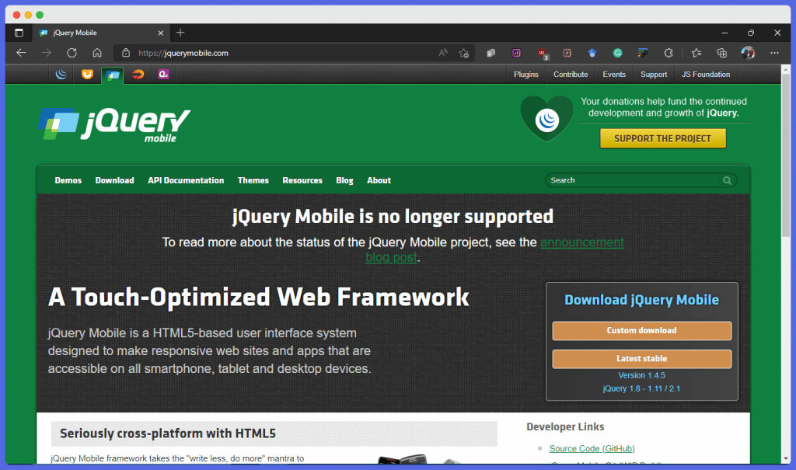Open the Download navigation item
796x470 pixels.
(115, 181)
